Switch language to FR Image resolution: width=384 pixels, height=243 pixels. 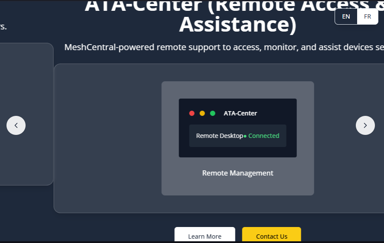click(x=367, y=16)
